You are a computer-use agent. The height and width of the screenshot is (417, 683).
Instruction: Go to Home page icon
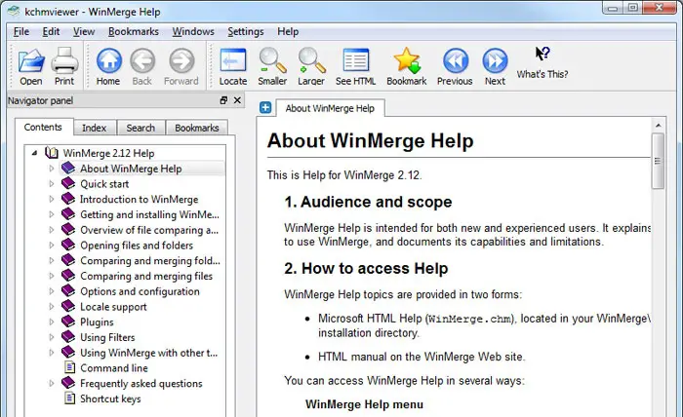108,60
